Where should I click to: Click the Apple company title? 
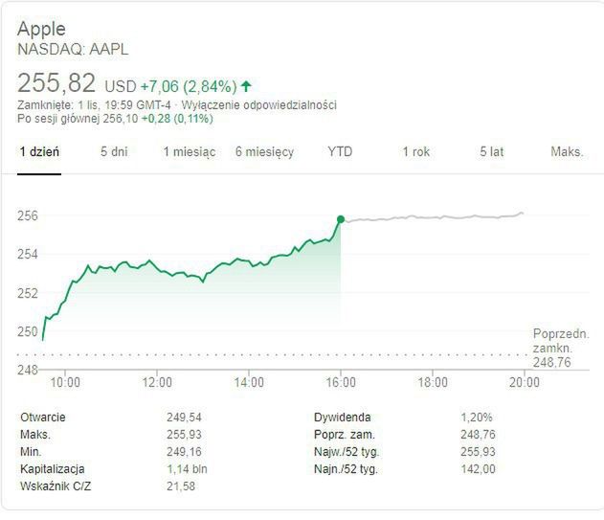point(41,29)
